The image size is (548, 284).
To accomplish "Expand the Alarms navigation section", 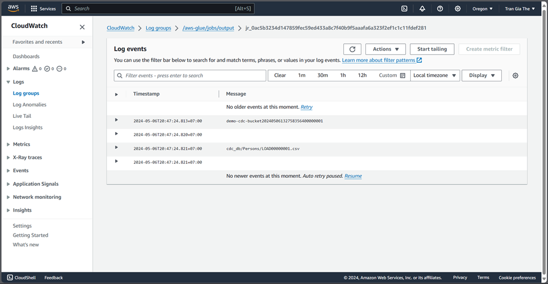I will (8, 68).
